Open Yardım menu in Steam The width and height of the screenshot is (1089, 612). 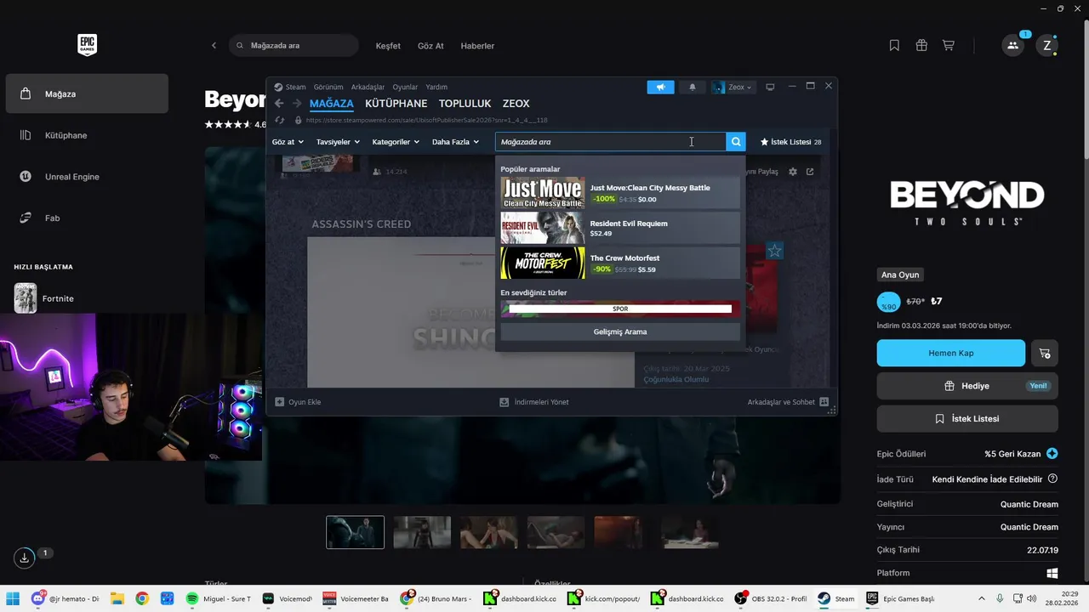[x=436, y=87]
